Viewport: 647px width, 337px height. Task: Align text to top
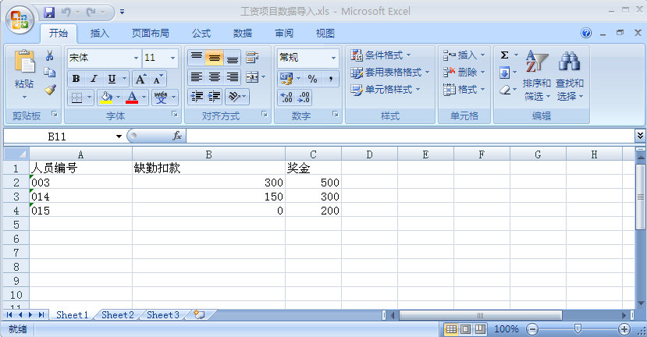pyautogui.click(x=197, y=57)
